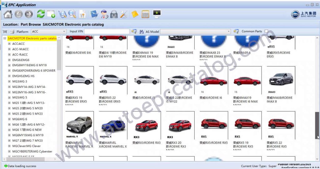Click the ROEWE RX3 model label

point(146,143)
